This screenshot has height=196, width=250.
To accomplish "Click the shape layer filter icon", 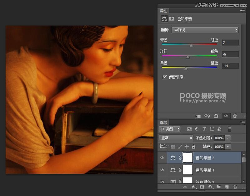I will (x=212, y=129).
